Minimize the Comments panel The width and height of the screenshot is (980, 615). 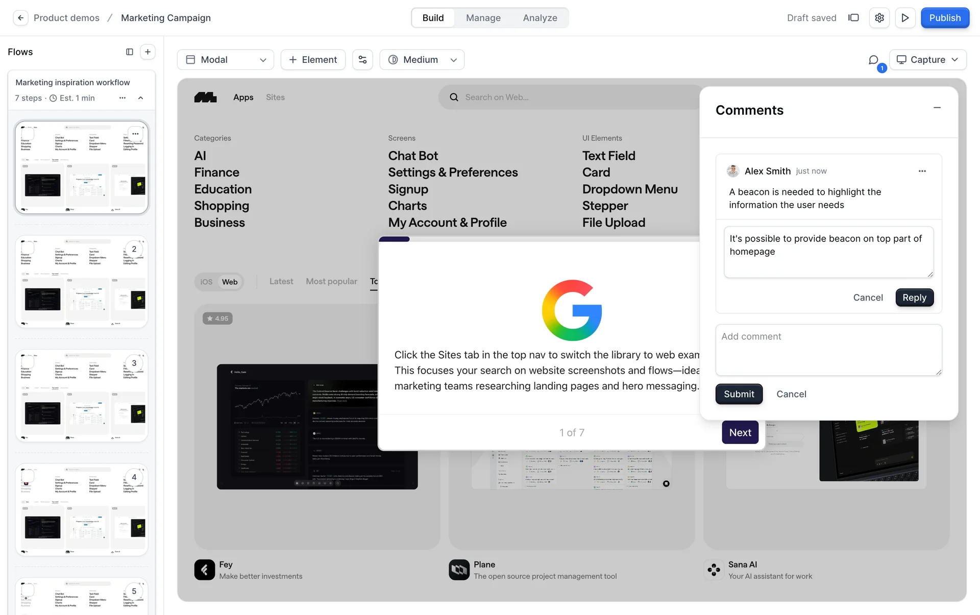[x=937, y=108]
